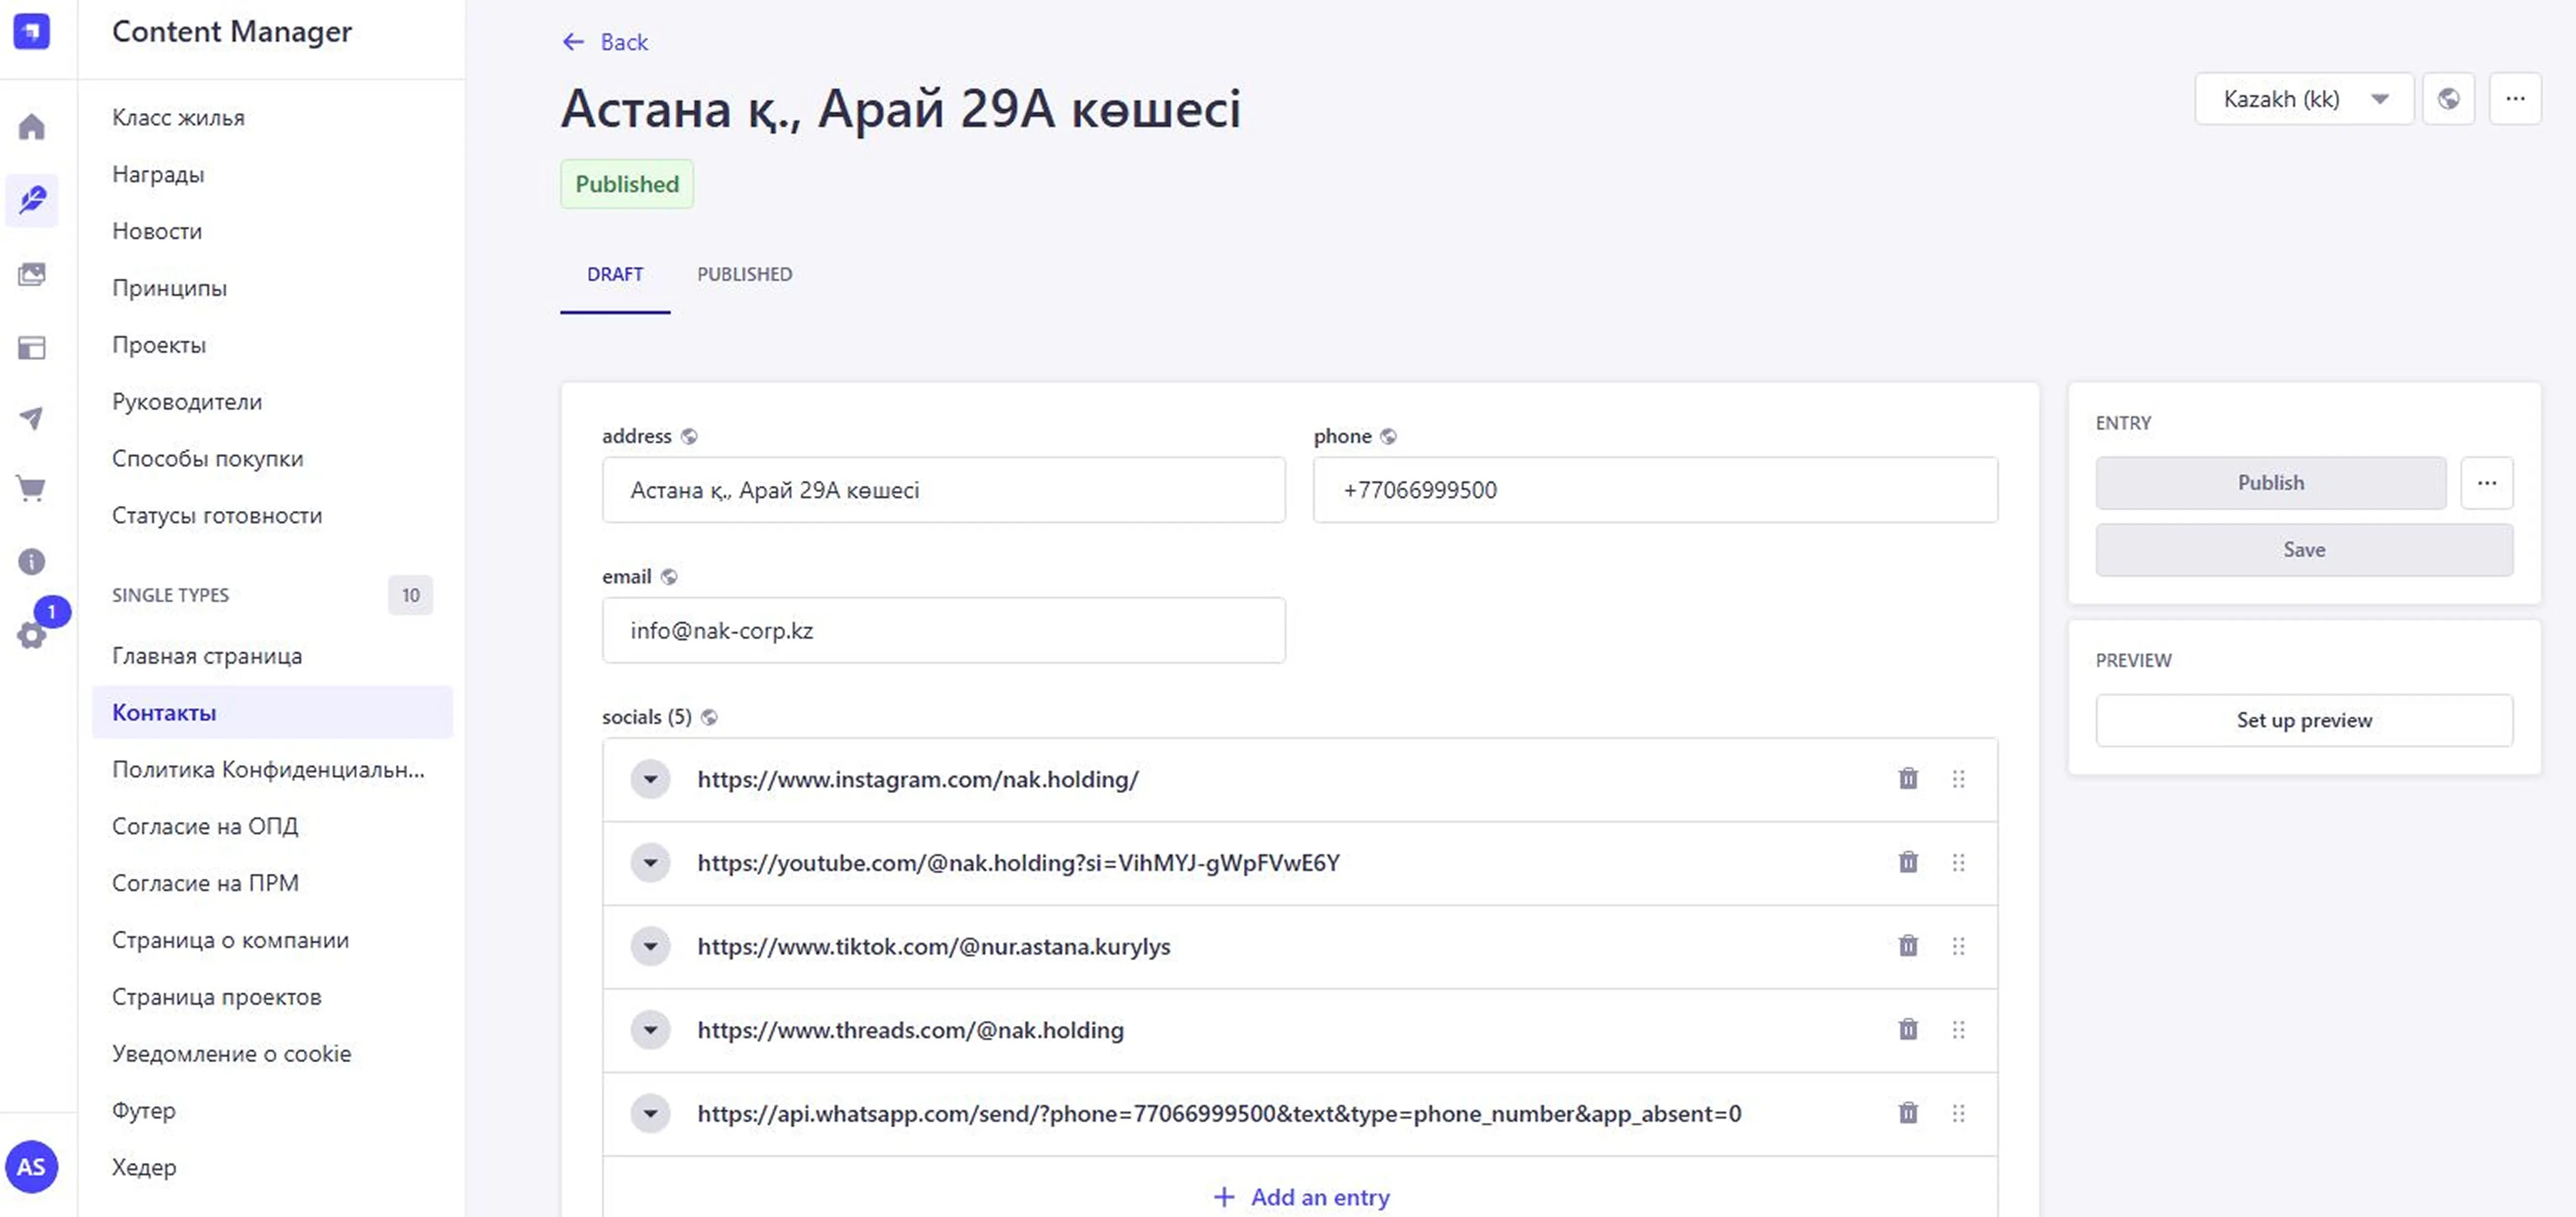This screenshot has height=1217, width=2576.
Task: Delete the Instagram social entry
Action: (1908, 779)
